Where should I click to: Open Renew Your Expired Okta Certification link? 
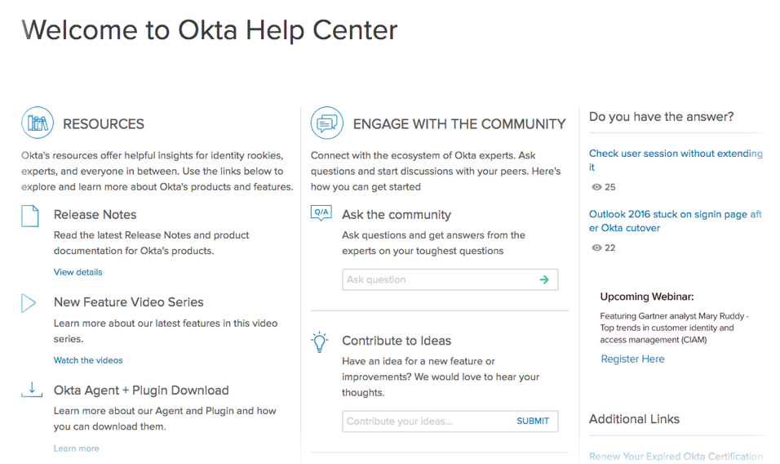click(676, 457)
